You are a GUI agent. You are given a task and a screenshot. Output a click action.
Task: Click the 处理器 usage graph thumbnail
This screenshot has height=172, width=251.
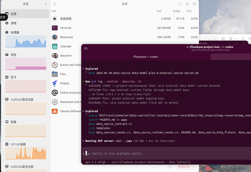coord(26,41)
